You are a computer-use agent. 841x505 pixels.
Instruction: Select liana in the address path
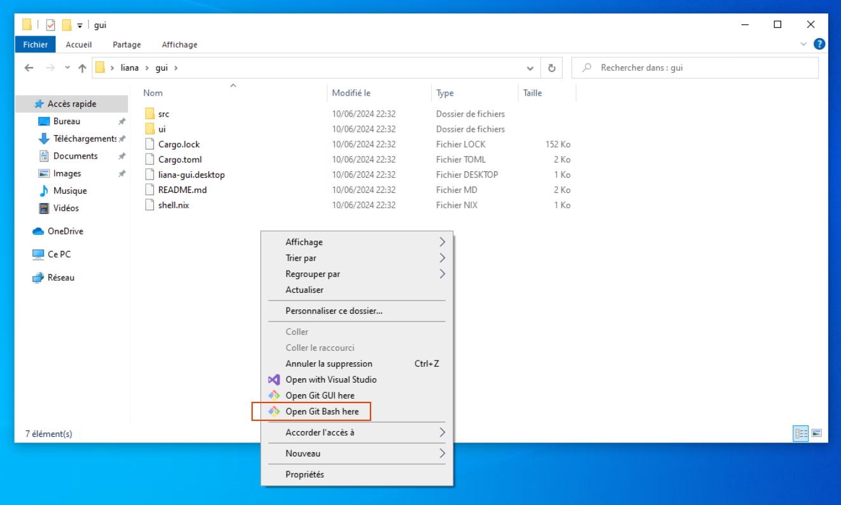pyautogui.click(x=129, y=68)
